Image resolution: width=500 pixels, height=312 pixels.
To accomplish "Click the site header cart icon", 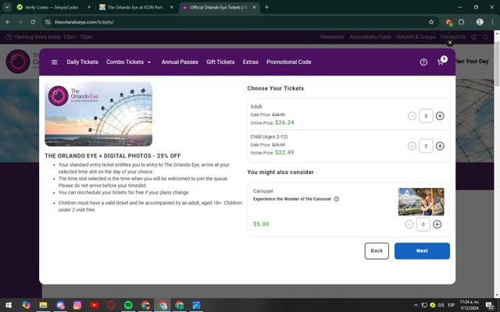I will tap(474, 37).
